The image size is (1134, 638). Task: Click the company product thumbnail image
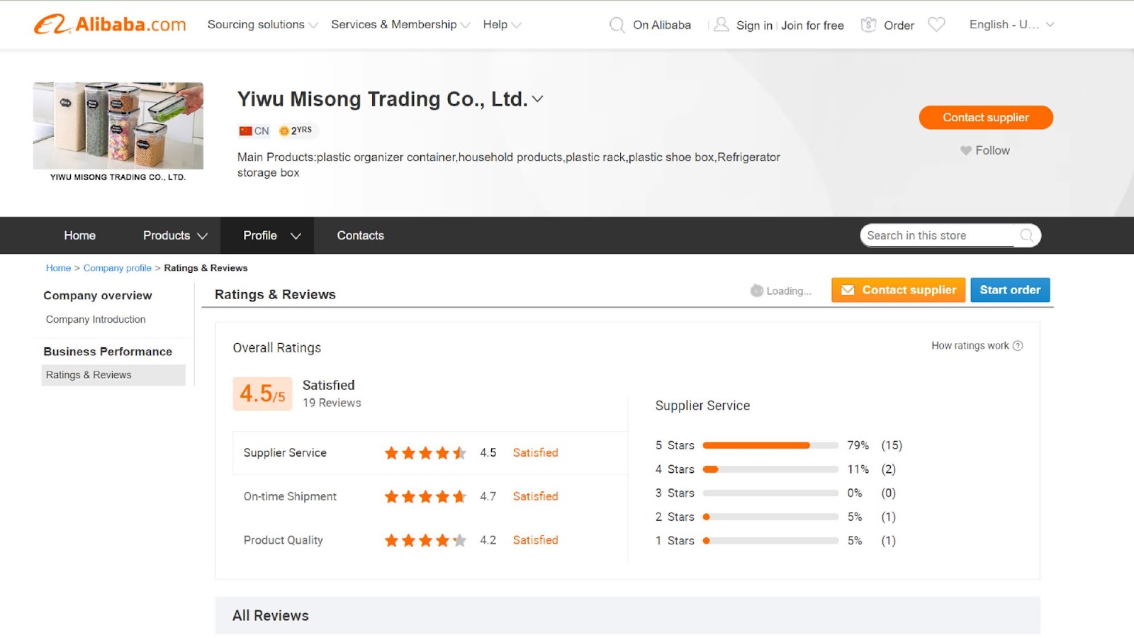click(x=118, y=125)
